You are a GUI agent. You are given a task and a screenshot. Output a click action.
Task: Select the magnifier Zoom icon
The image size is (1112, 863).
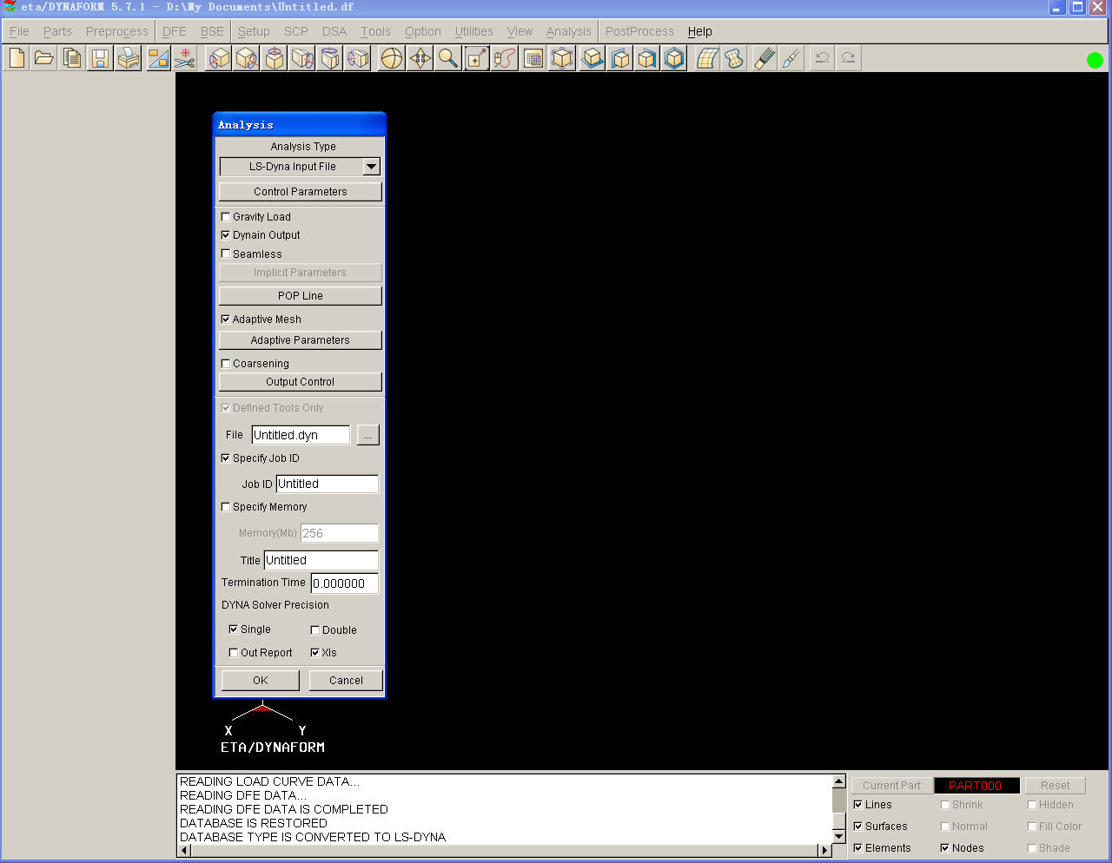pos(447,58)
